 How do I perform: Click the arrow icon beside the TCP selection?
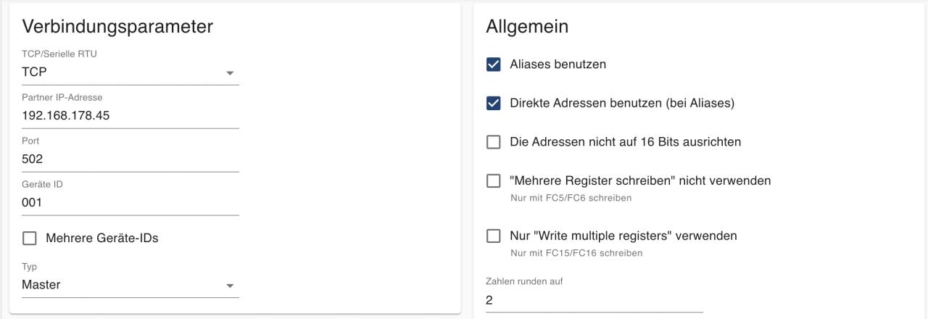tap(230, 73)
